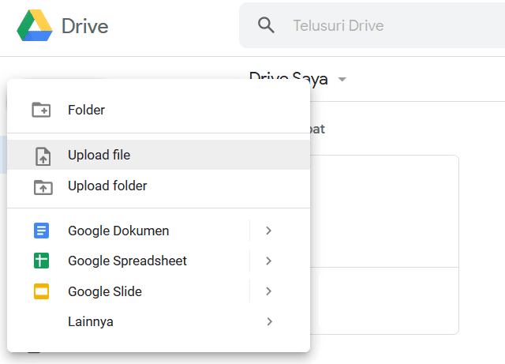Viewport: 505px width, 364px height.
Task: Expand the Google Slide submenu arrow
Action: pos(269,291)
